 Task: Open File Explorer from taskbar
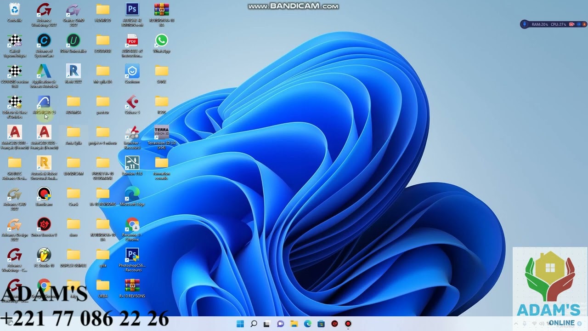(x=294, y=324)
